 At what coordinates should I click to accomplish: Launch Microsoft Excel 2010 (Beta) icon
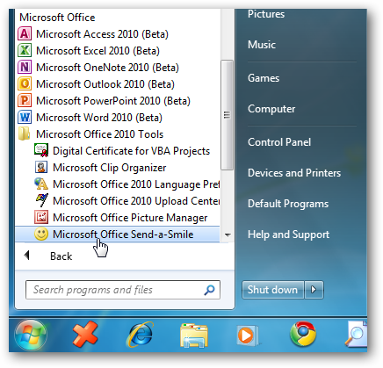25,51
